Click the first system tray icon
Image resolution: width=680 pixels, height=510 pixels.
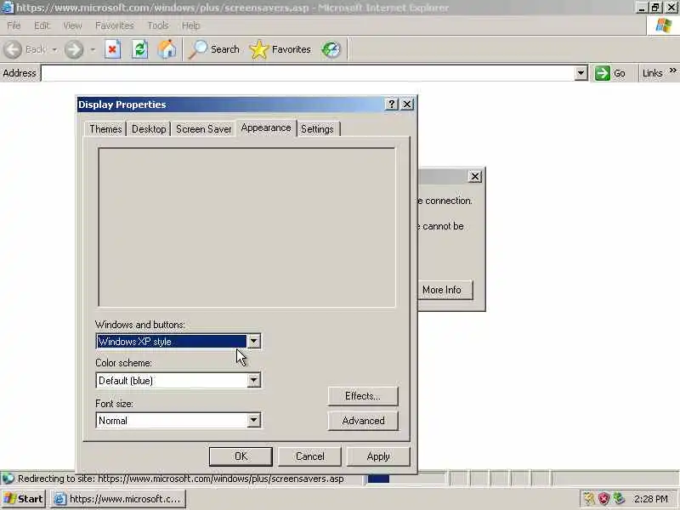[588, 499]
